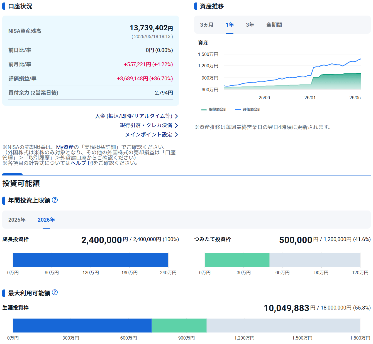Switch asset chart to 3ヵ月 tab
The width and height of the screenshot is (373, 344).
(x=206, y=25)
